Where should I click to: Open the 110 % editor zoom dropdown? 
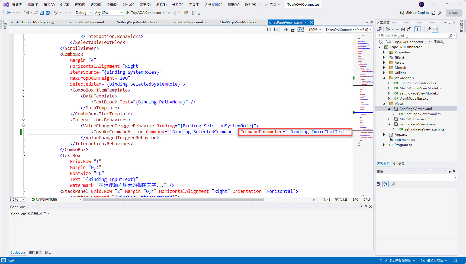[17, 200]
